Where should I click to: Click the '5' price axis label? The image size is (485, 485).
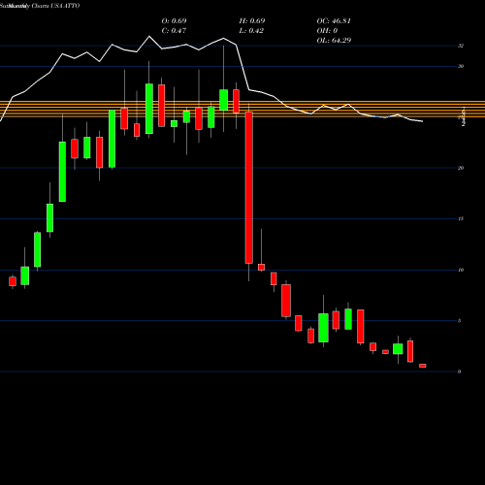click(459, 321)
